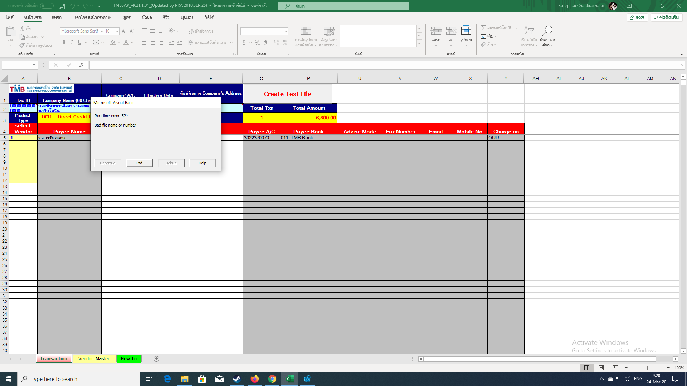This screenshot has width=687, height=386.
Task: Click the Create Text File button
Action: click(x=287, y=94)
